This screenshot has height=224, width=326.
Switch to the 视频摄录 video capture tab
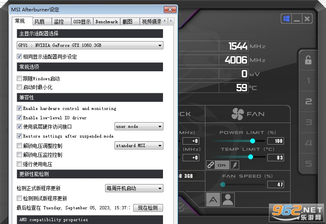[x=151, y=22]
